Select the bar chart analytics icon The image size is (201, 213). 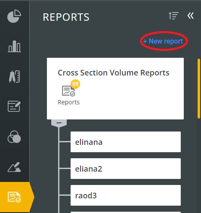click(x=14, y=46)
